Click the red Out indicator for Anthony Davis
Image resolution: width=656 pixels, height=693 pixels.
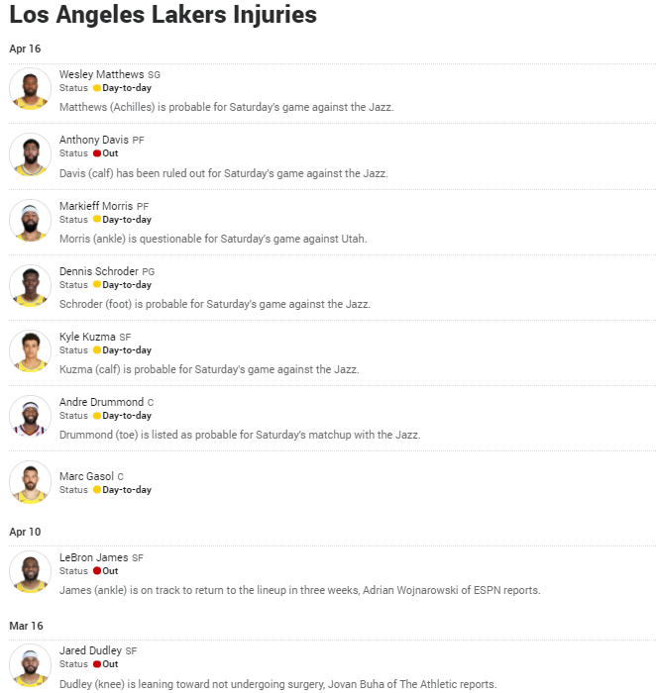click(x=97, y=153)
